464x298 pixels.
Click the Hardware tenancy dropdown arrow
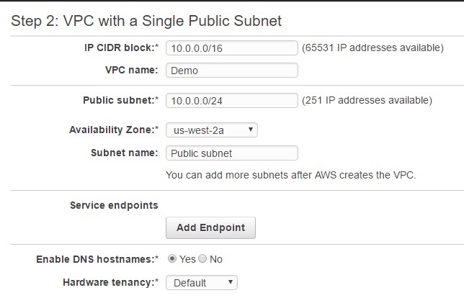click(x=231, y=282)
